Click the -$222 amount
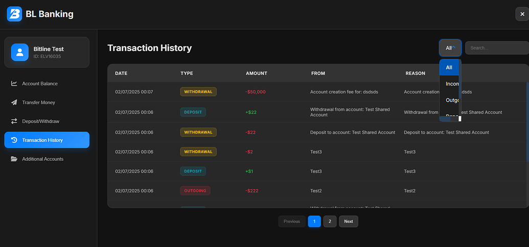 251,191
